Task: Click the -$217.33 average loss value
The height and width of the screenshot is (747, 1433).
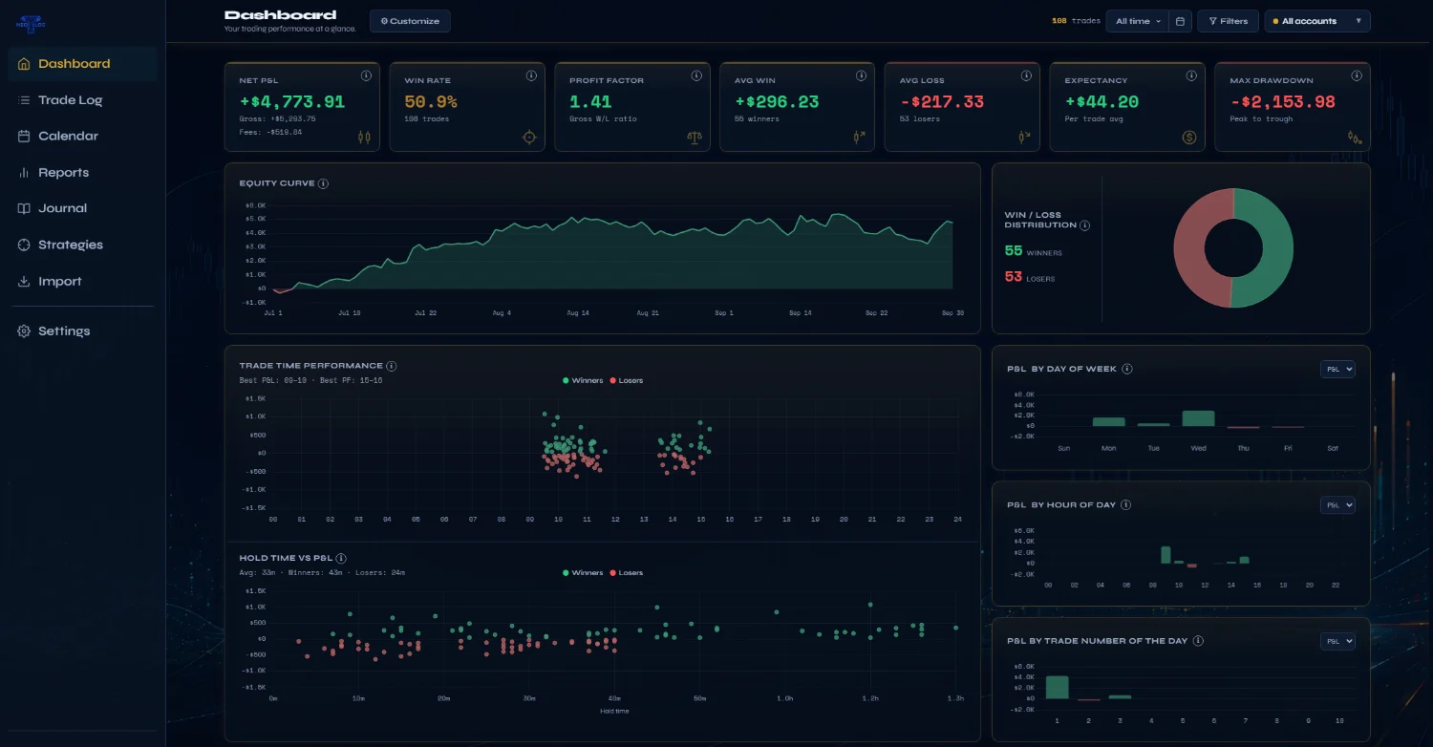Action: click(x=942, y=102)
